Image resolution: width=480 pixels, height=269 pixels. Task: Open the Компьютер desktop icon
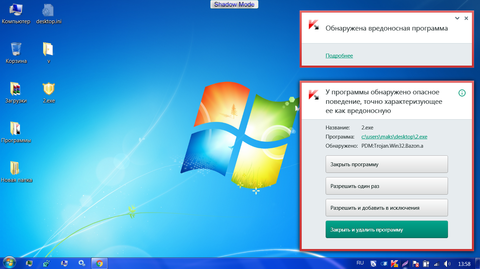[x=16, y=14]
